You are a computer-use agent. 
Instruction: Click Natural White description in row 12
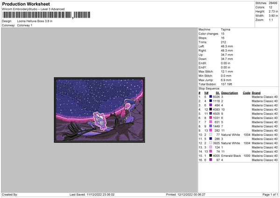pyautogui.click(x=231, y=143)
